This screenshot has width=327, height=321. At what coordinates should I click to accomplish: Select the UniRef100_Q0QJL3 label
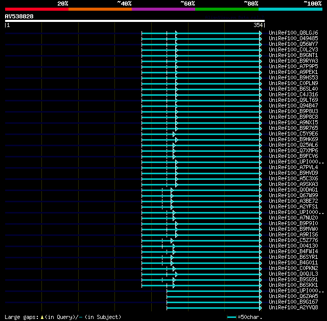pos(293,274)
